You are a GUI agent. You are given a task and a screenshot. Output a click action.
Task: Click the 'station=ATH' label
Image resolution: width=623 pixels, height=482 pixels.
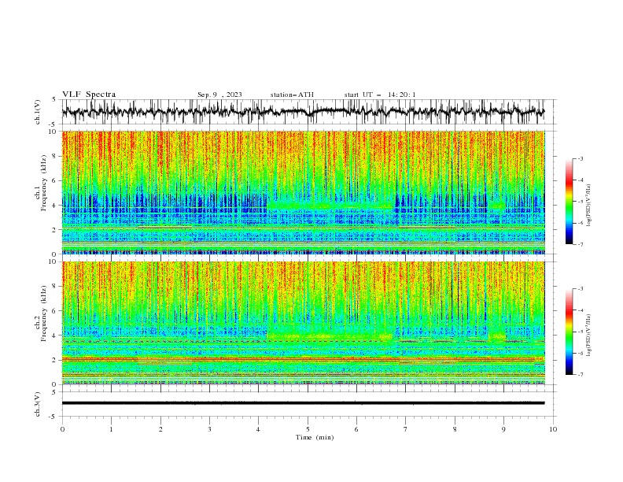292,95
